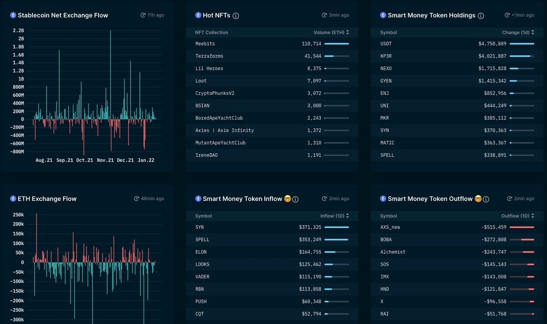547x324 pixels.
Task: Click the Symbol header in Smart Money Token Outflow
Action: pos(388,216)
